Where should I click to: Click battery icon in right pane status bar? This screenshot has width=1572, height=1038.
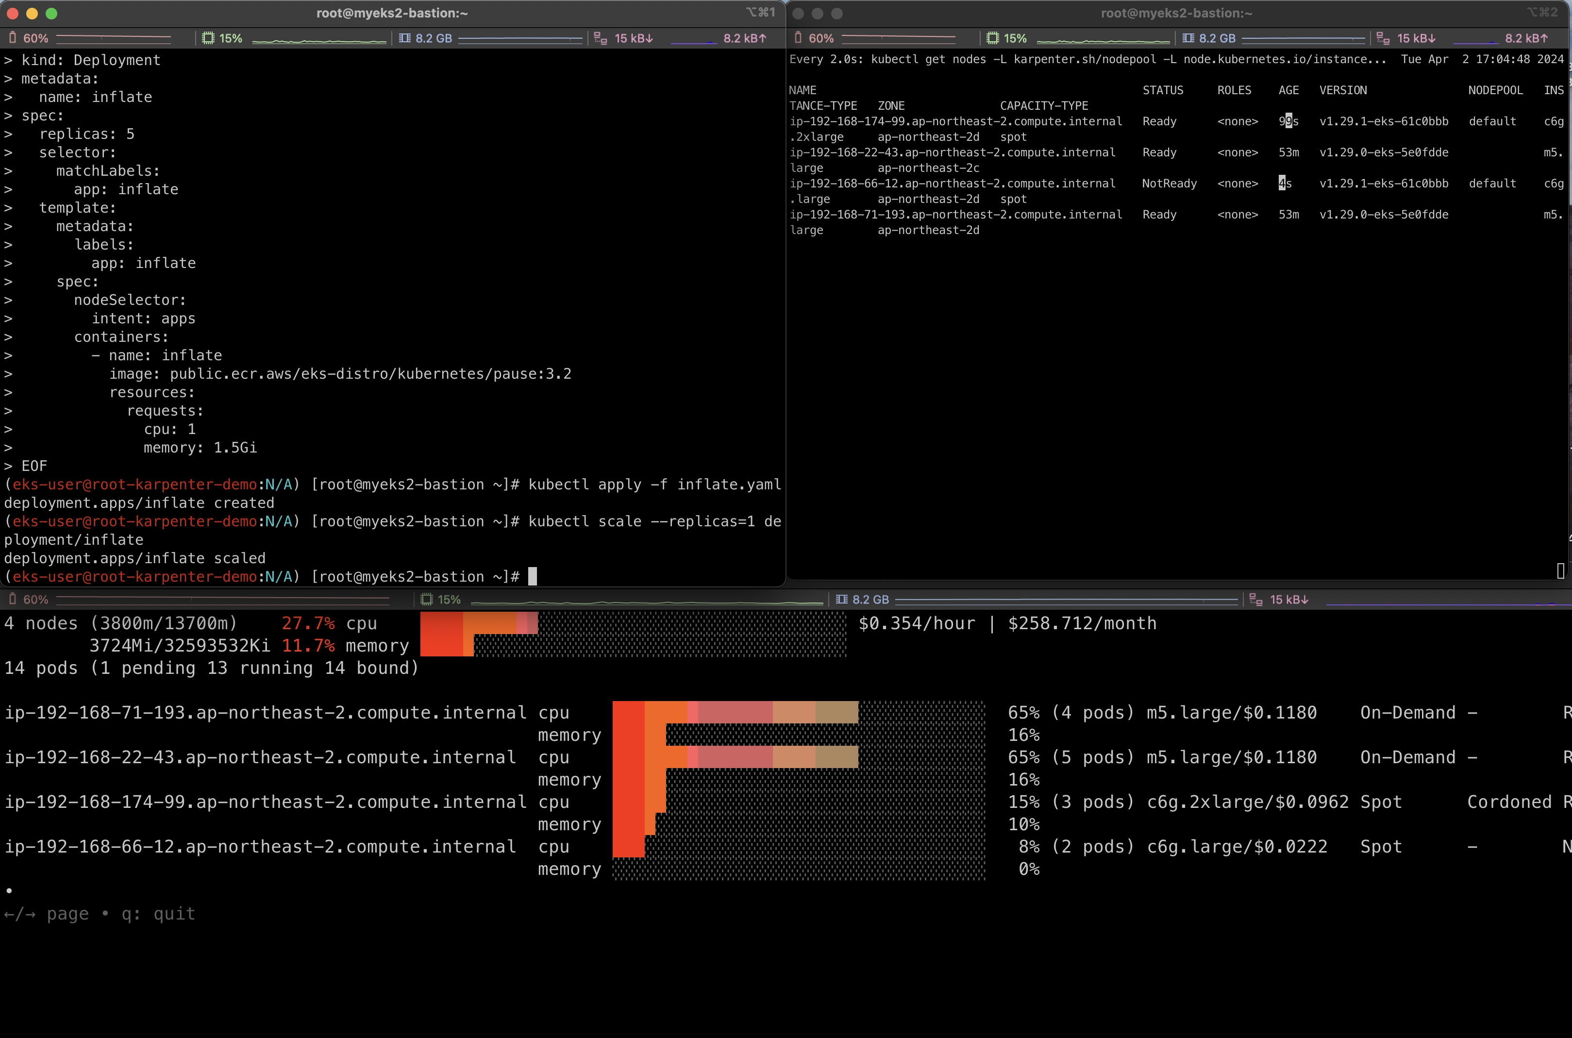click(x=798, y=38)
